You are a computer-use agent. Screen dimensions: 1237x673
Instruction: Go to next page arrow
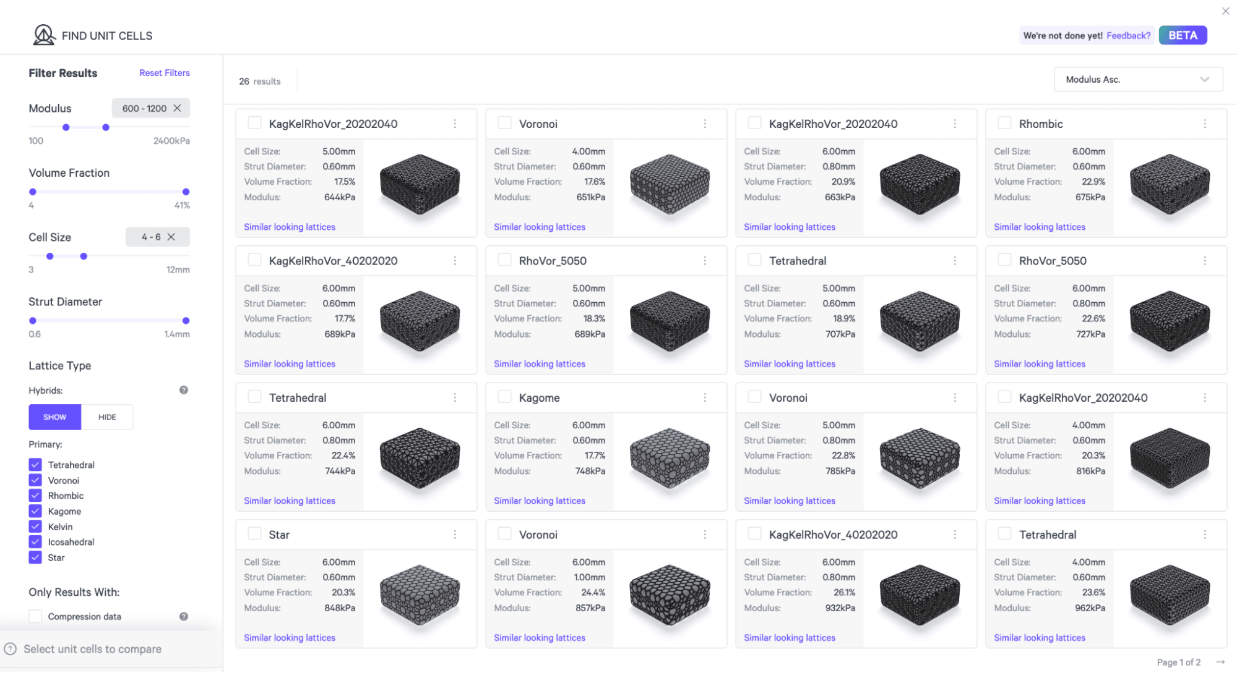tap(1220, 662)
